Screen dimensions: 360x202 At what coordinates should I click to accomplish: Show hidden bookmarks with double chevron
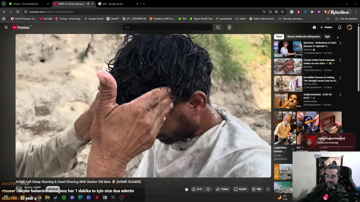click(x=328, y=19)
